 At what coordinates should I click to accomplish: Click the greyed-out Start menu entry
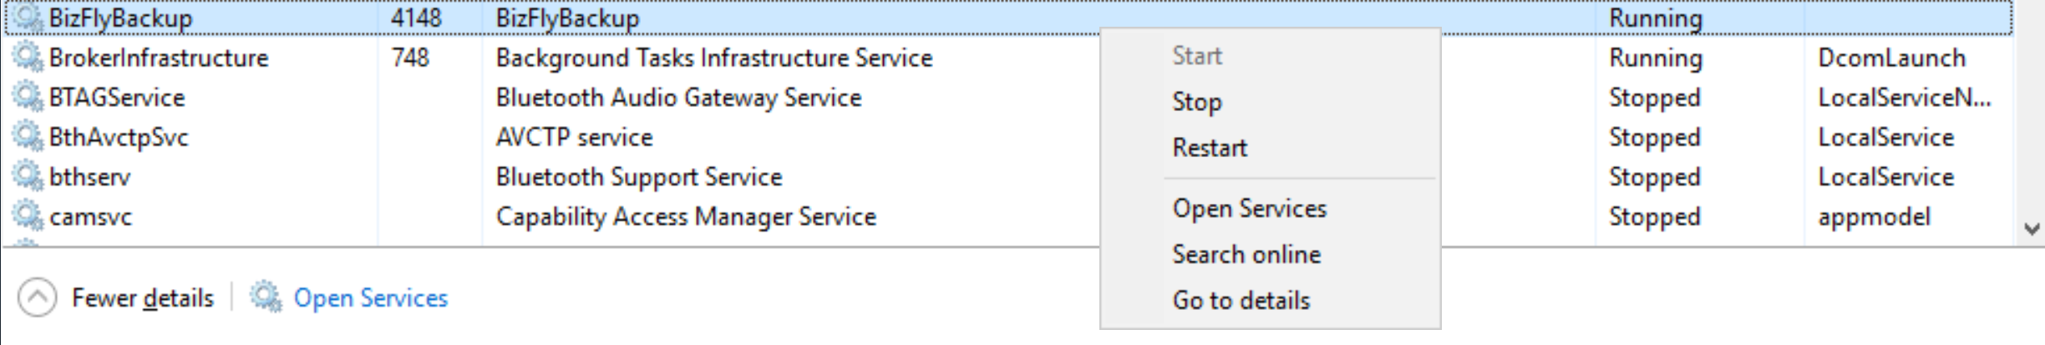pos(1197,55)
